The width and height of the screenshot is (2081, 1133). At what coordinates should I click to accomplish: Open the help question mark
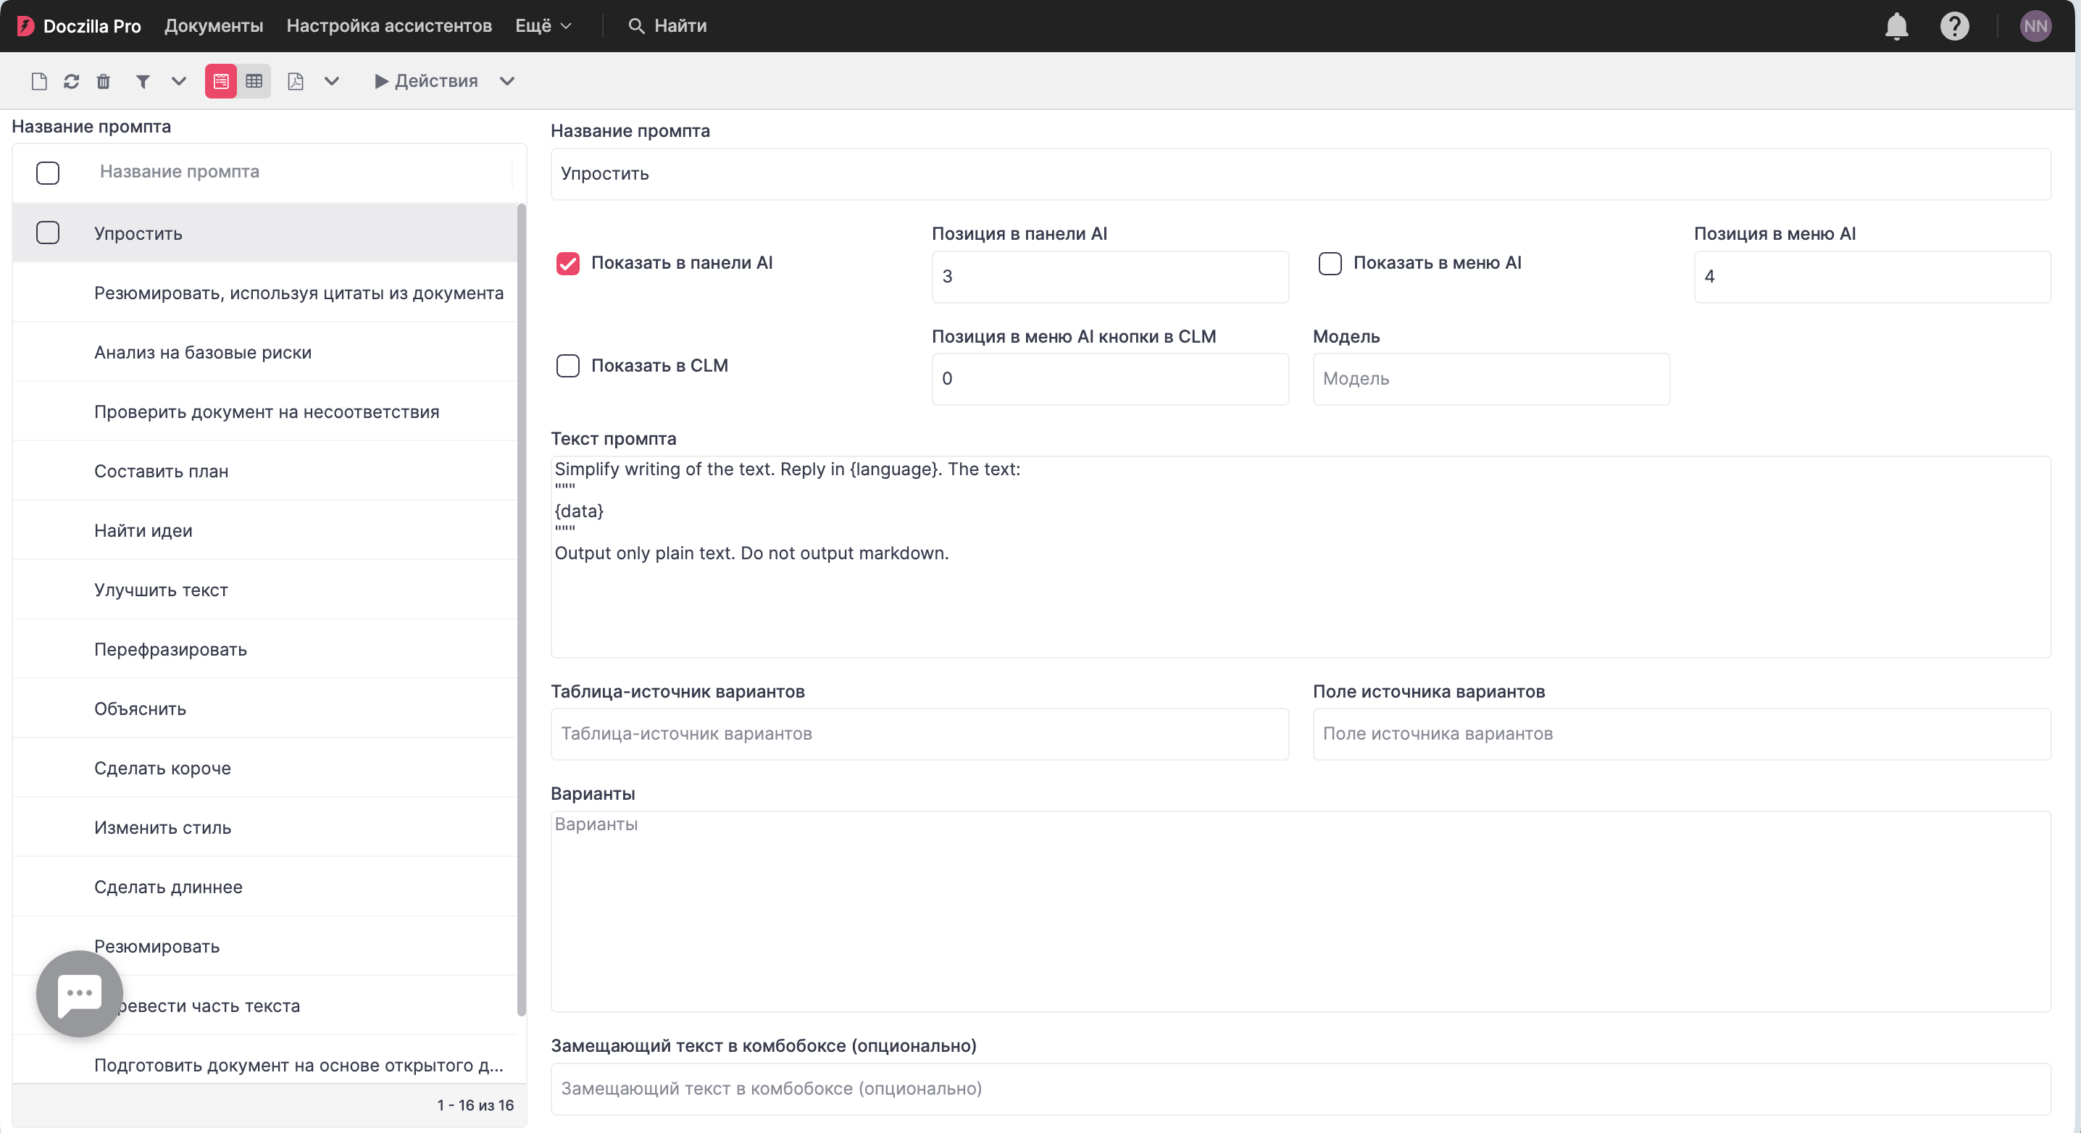click(x=1954, y=26)
